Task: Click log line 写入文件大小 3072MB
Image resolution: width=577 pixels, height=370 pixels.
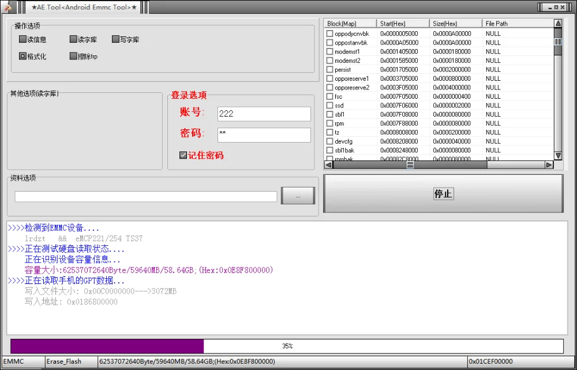Action: (100, 291)
